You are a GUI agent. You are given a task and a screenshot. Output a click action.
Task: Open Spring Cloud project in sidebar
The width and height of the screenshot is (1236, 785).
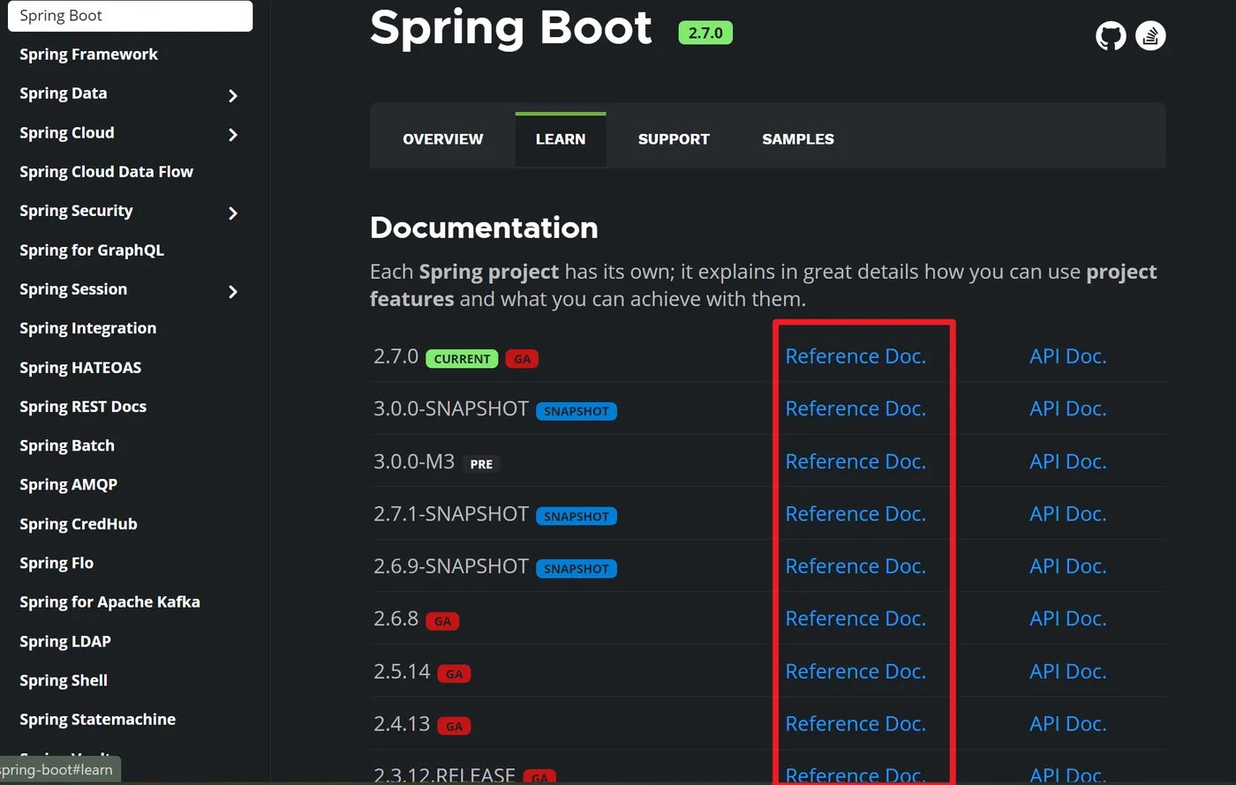(67, 133)
